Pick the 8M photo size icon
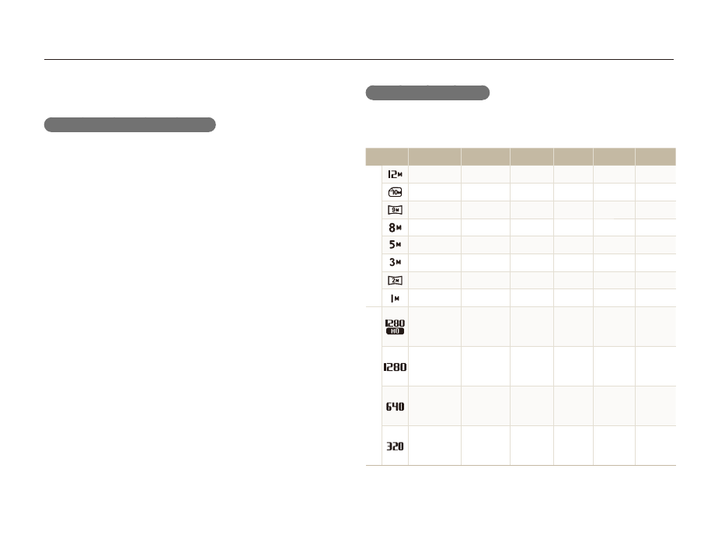 pos(395,228)
